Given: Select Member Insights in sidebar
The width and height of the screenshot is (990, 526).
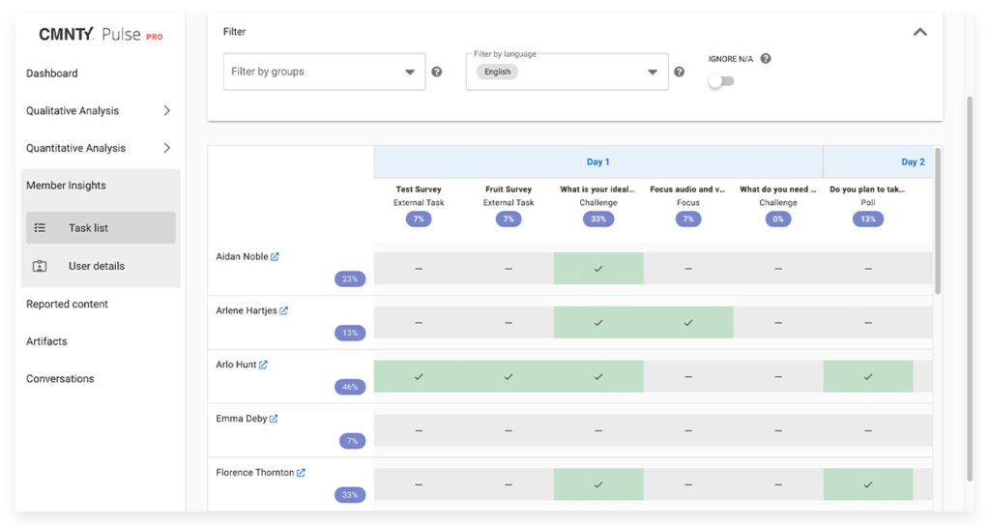Looking at the screenshot, I should pos(66,186).
